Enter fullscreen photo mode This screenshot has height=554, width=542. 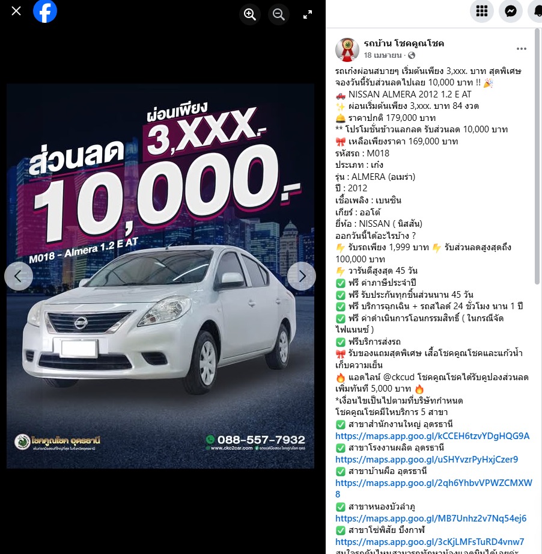pos(308,14)
